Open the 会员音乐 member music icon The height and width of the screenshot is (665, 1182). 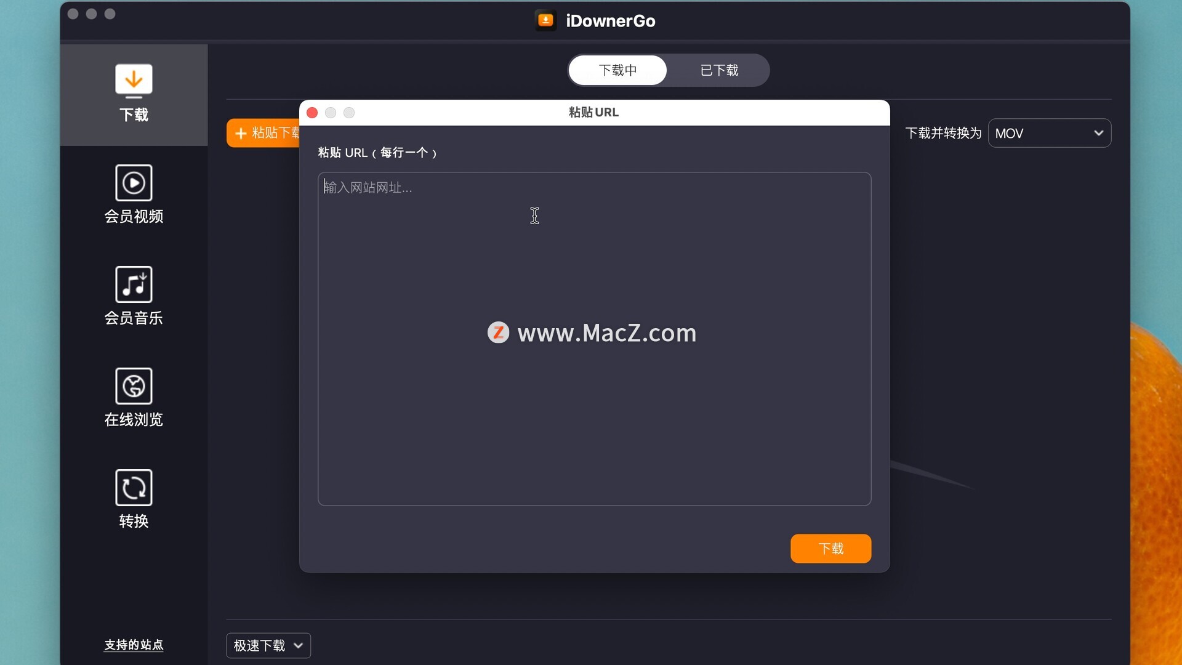(x=134, y=284)
